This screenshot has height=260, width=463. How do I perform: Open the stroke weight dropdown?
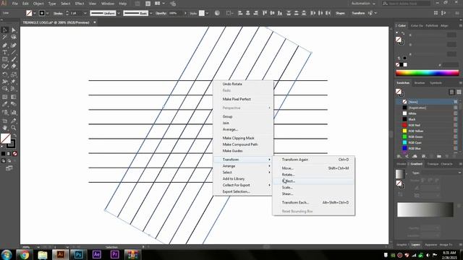(85, 13)
